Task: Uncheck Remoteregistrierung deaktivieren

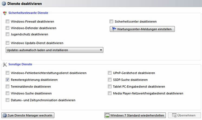Action: click(8, 80)
